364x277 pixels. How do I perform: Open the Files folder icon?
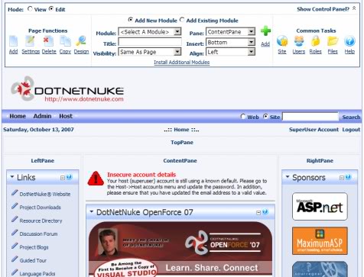pos(333,41)
